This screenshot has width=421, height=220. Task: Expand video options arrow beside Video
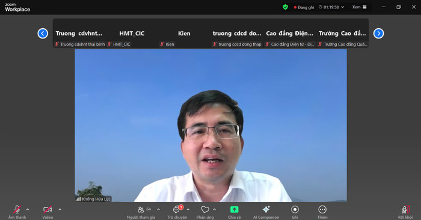coord(60,210)
